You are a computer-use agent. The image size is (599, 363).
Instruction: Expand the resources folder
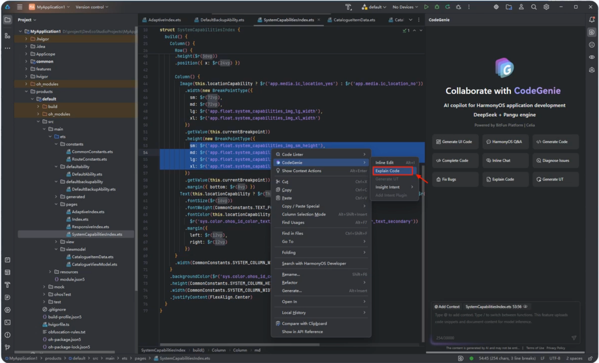coord(50,272)
